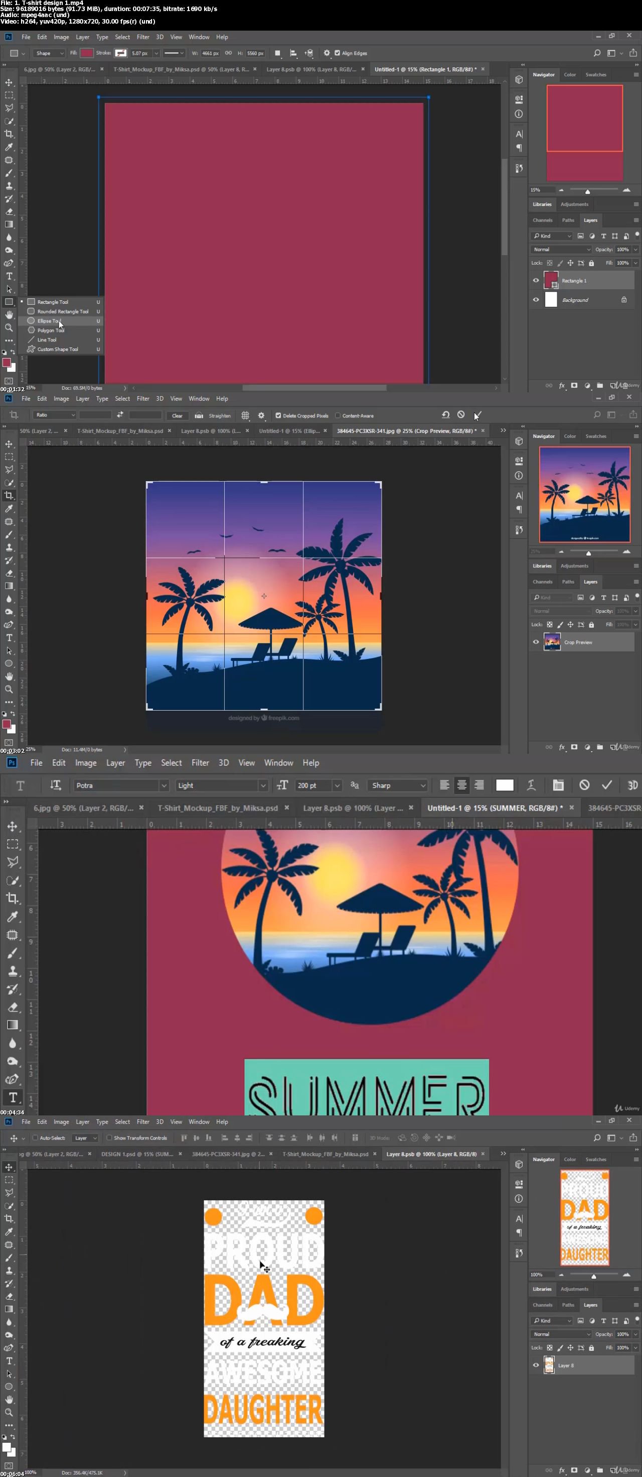Open Window menu in the SUMMER document window
The image size is (642, 1477).
point(278,762)
